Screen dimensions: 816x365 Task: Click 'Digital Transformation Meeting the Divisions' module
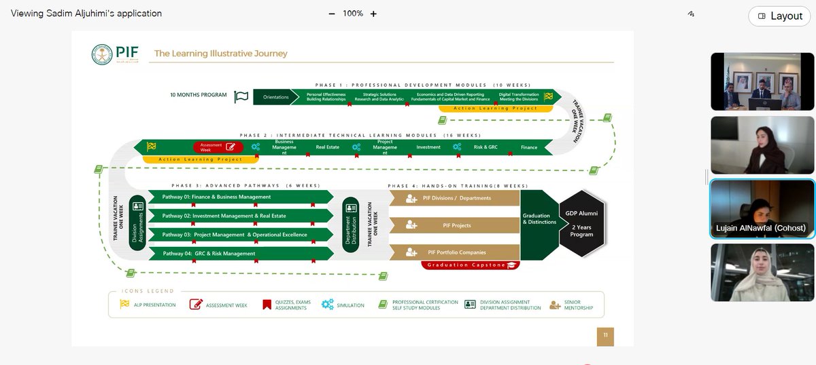pos(519,97)
